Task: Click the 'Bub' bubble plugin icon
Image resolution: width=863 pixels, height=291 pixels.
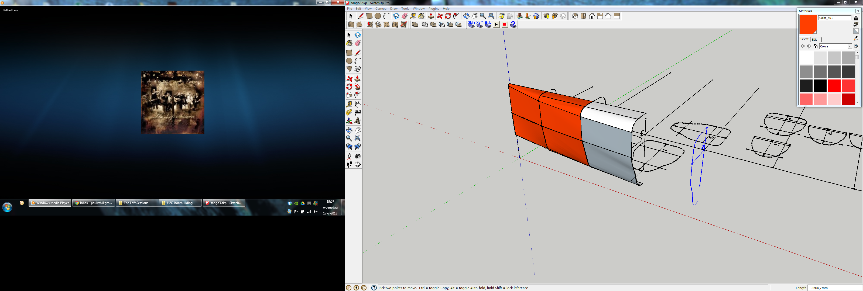Action: point(488,25)
